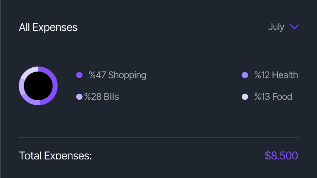The height and width of the screenshot is (178, 317).
Task: Click the Food legend color dot
Action: (x=245, y=97)
